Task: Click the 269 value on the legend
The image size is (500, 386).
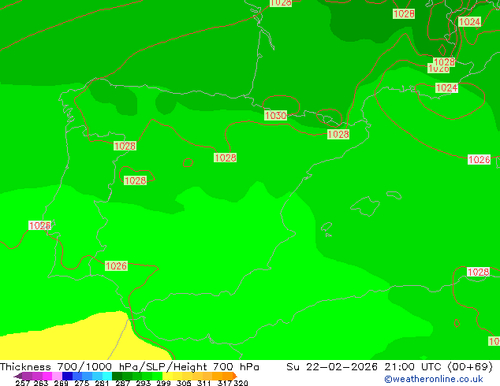Action: coord(61,383)
